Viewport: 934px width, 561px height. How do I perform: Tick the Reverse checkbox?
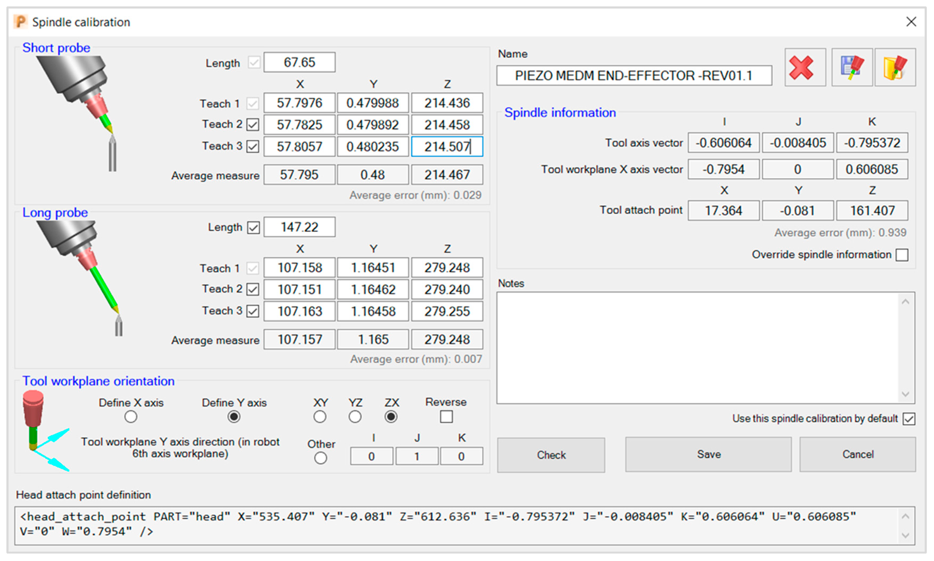446,417
